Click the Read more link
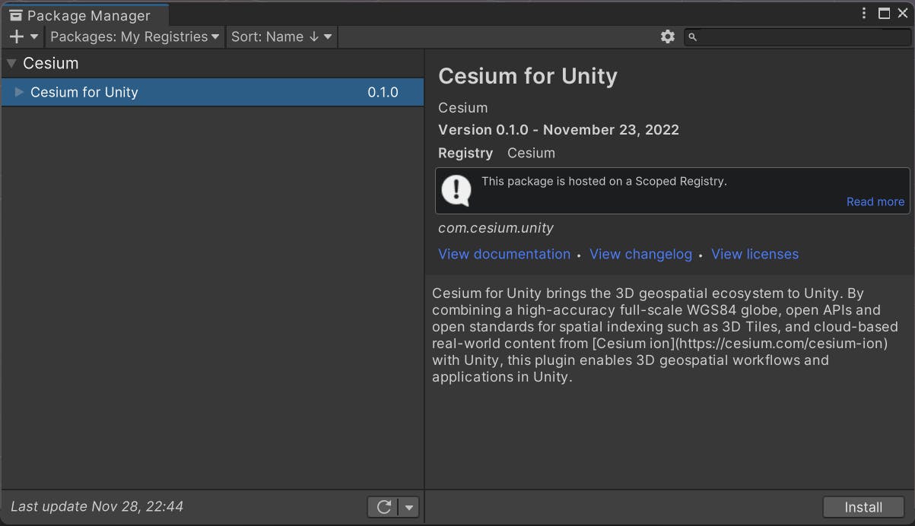 coord(875,201)
